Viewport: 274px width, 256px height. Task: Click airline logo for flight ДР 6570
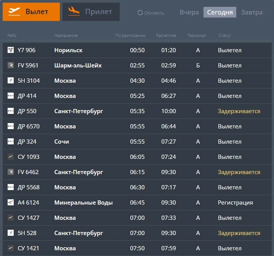tap(11, 126)
